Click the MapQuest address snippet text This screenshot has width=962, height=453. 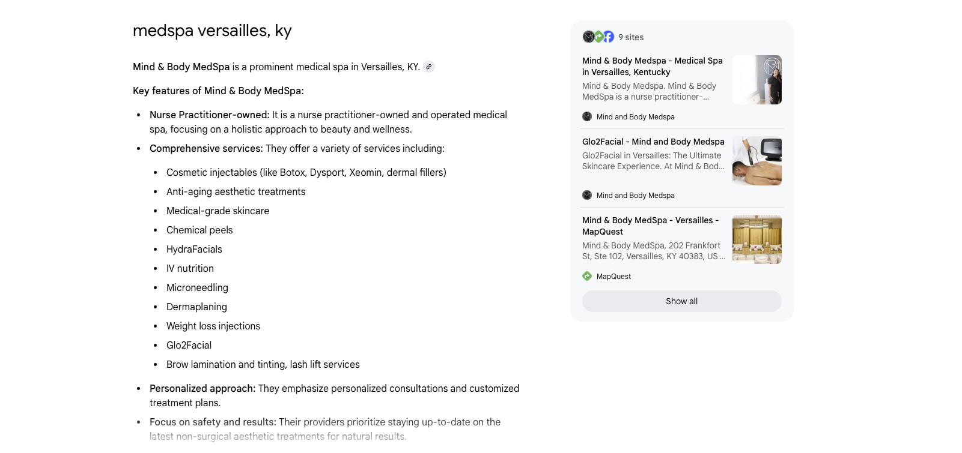[654, 251]
